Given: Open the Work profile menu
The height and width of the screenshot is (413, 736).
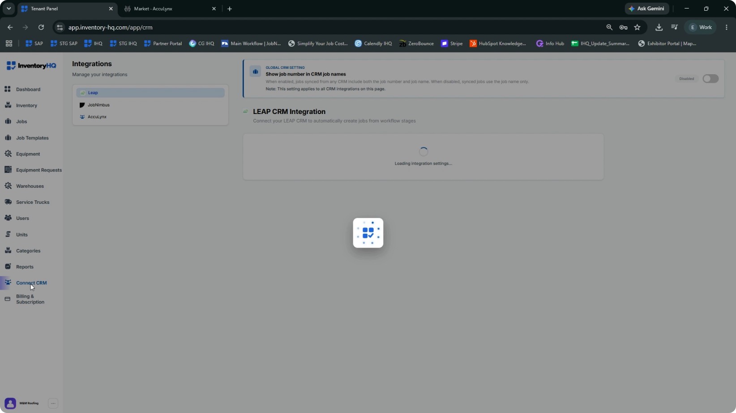Looking at the screenshot, I should [701, 27].
